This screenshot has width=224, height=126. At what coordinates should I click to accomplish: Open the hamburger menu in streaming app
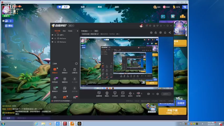click(x=161, y=26)
